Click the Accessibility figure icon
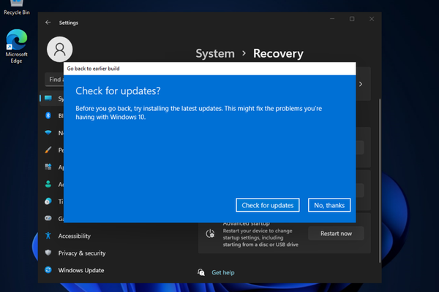Image resolution: width=439 pixels, height=292 pixels. tap(48, 236)
